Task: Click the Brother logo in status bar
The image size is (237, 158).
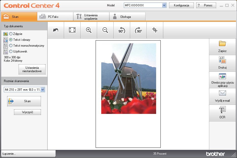Action: coord(215,154)
